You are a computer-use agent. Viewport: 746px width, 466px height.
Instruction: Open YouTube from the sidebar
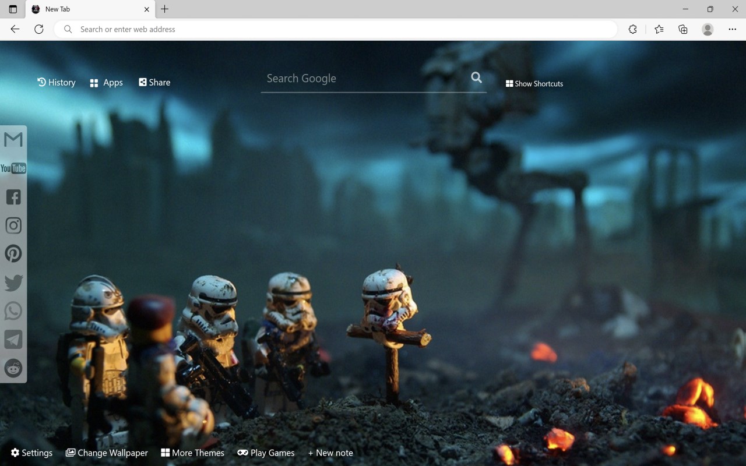click(x=13, y=168)
